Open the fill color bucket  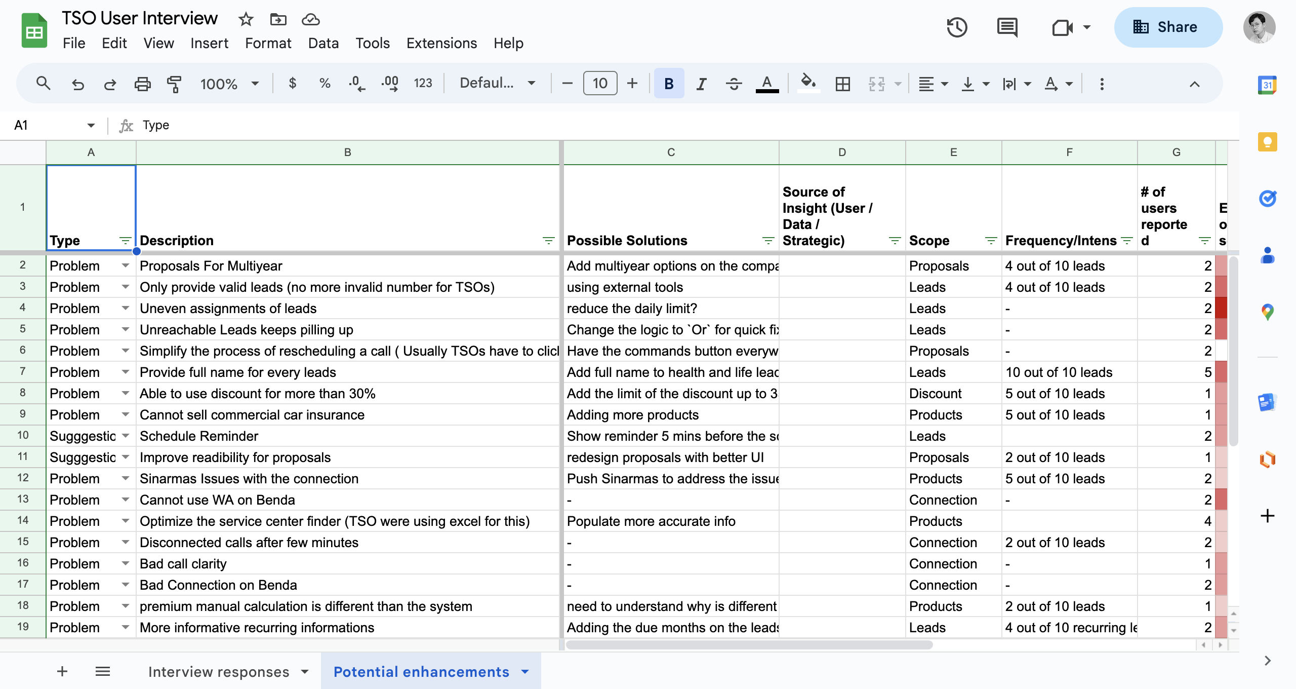808,84
